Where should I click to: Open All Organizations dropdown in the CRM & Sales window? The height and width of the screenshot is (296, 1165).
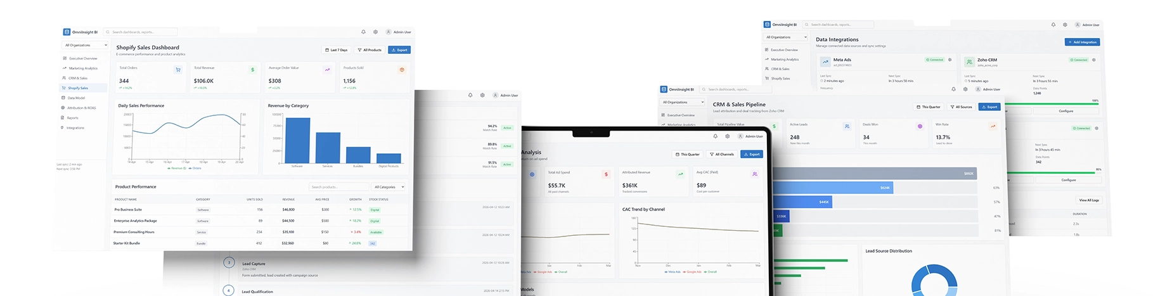click(682, 102)
